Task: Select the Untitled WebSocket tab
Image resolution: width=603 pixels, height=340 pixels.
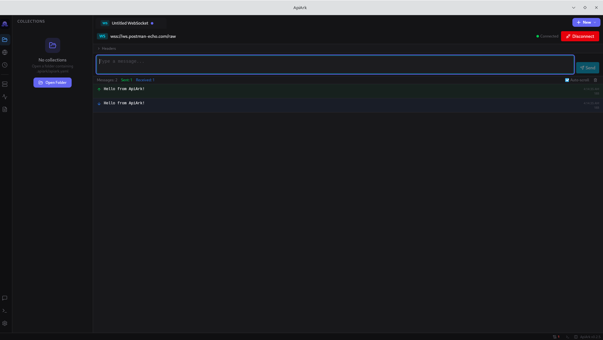Action: 130,23
